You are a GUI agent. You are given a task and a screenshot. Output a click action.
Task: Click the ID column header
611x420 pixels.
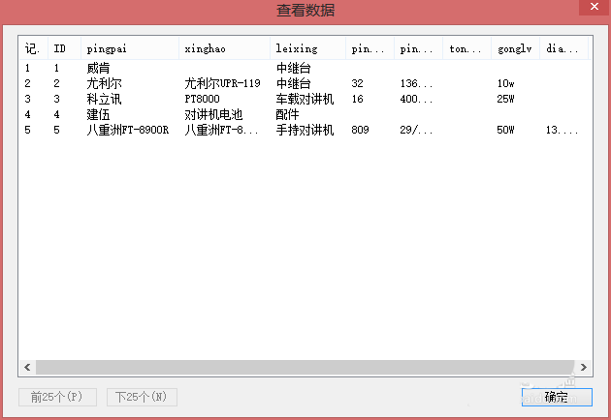[64, 48]
